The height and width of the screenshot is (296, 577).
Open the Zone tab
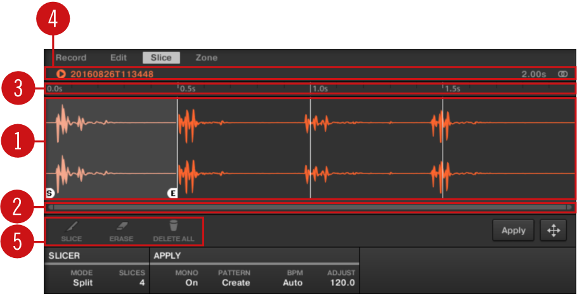pyautogui.click(x=206, y=58)
